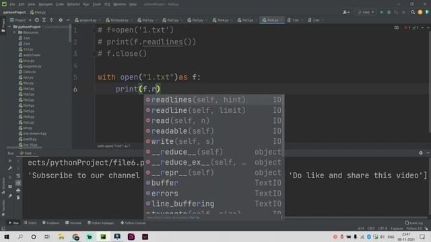431x242 pixels.
Task: Expand the Resources folder arrow
Action: [15, 32]
